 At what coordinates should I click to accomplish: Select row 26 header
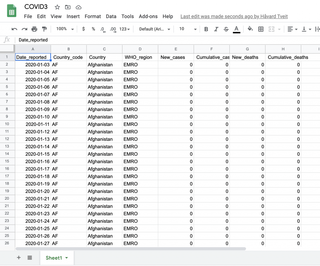(x=7, y=243)
